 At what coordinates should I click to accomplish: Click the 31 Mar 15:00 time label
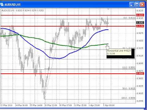pyautogui.click(x=80, y=105)
